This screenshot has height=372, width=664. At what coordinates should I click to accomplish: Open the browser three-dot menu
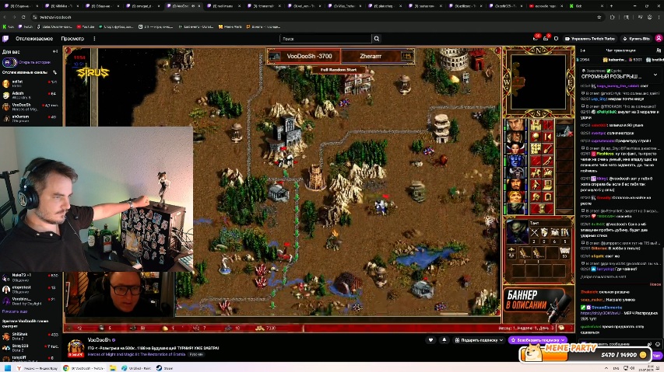click(x=659, y=17)
